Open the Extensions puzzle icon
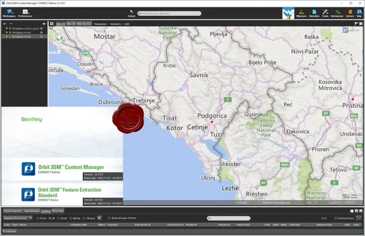 [x=337, y=13]
